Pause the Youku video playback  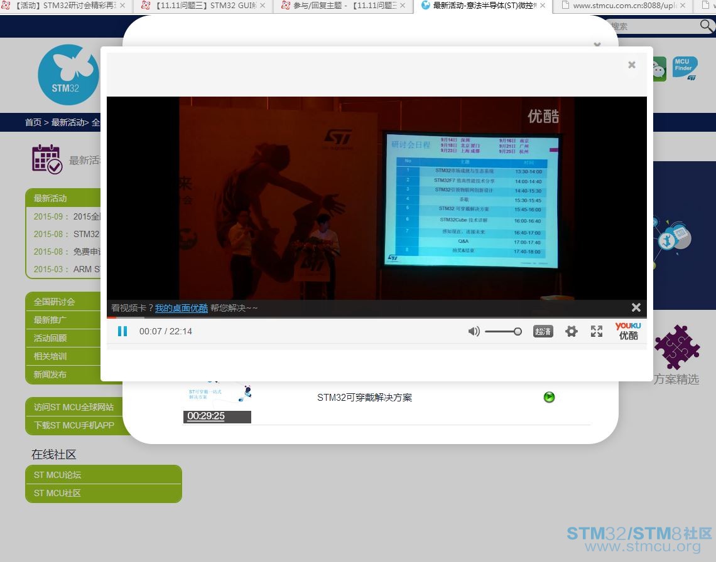pos(122,331)
